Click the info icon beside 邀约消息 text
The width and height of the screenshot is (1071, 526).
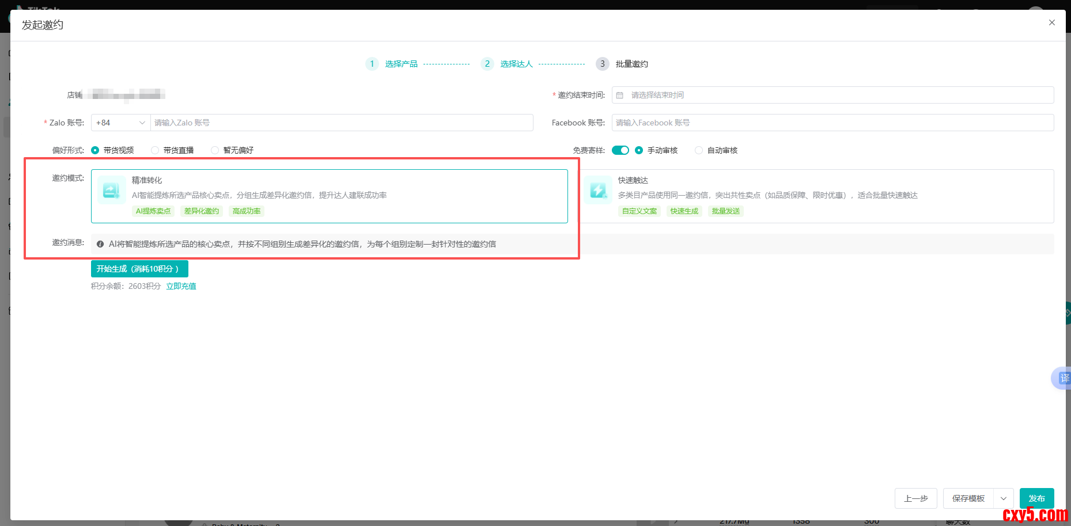[100, 244]
